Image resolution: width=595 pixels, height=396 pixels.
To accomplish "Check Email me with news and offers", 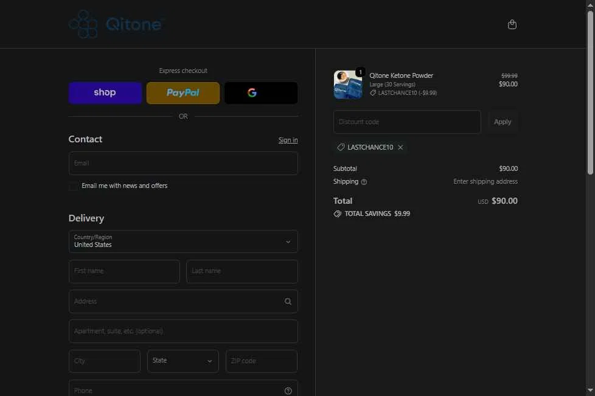I will click(73, 186).
